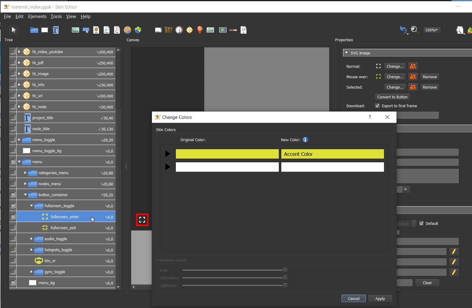Add the Map element from toolbar
This screenshot has width=472, height=308.
(210, 30)
